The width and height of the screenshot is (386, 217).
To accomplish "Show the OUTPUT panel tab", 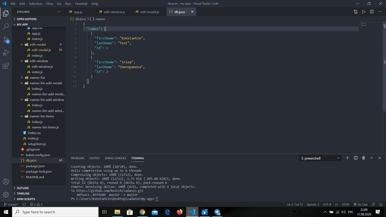I will (94, 158).
